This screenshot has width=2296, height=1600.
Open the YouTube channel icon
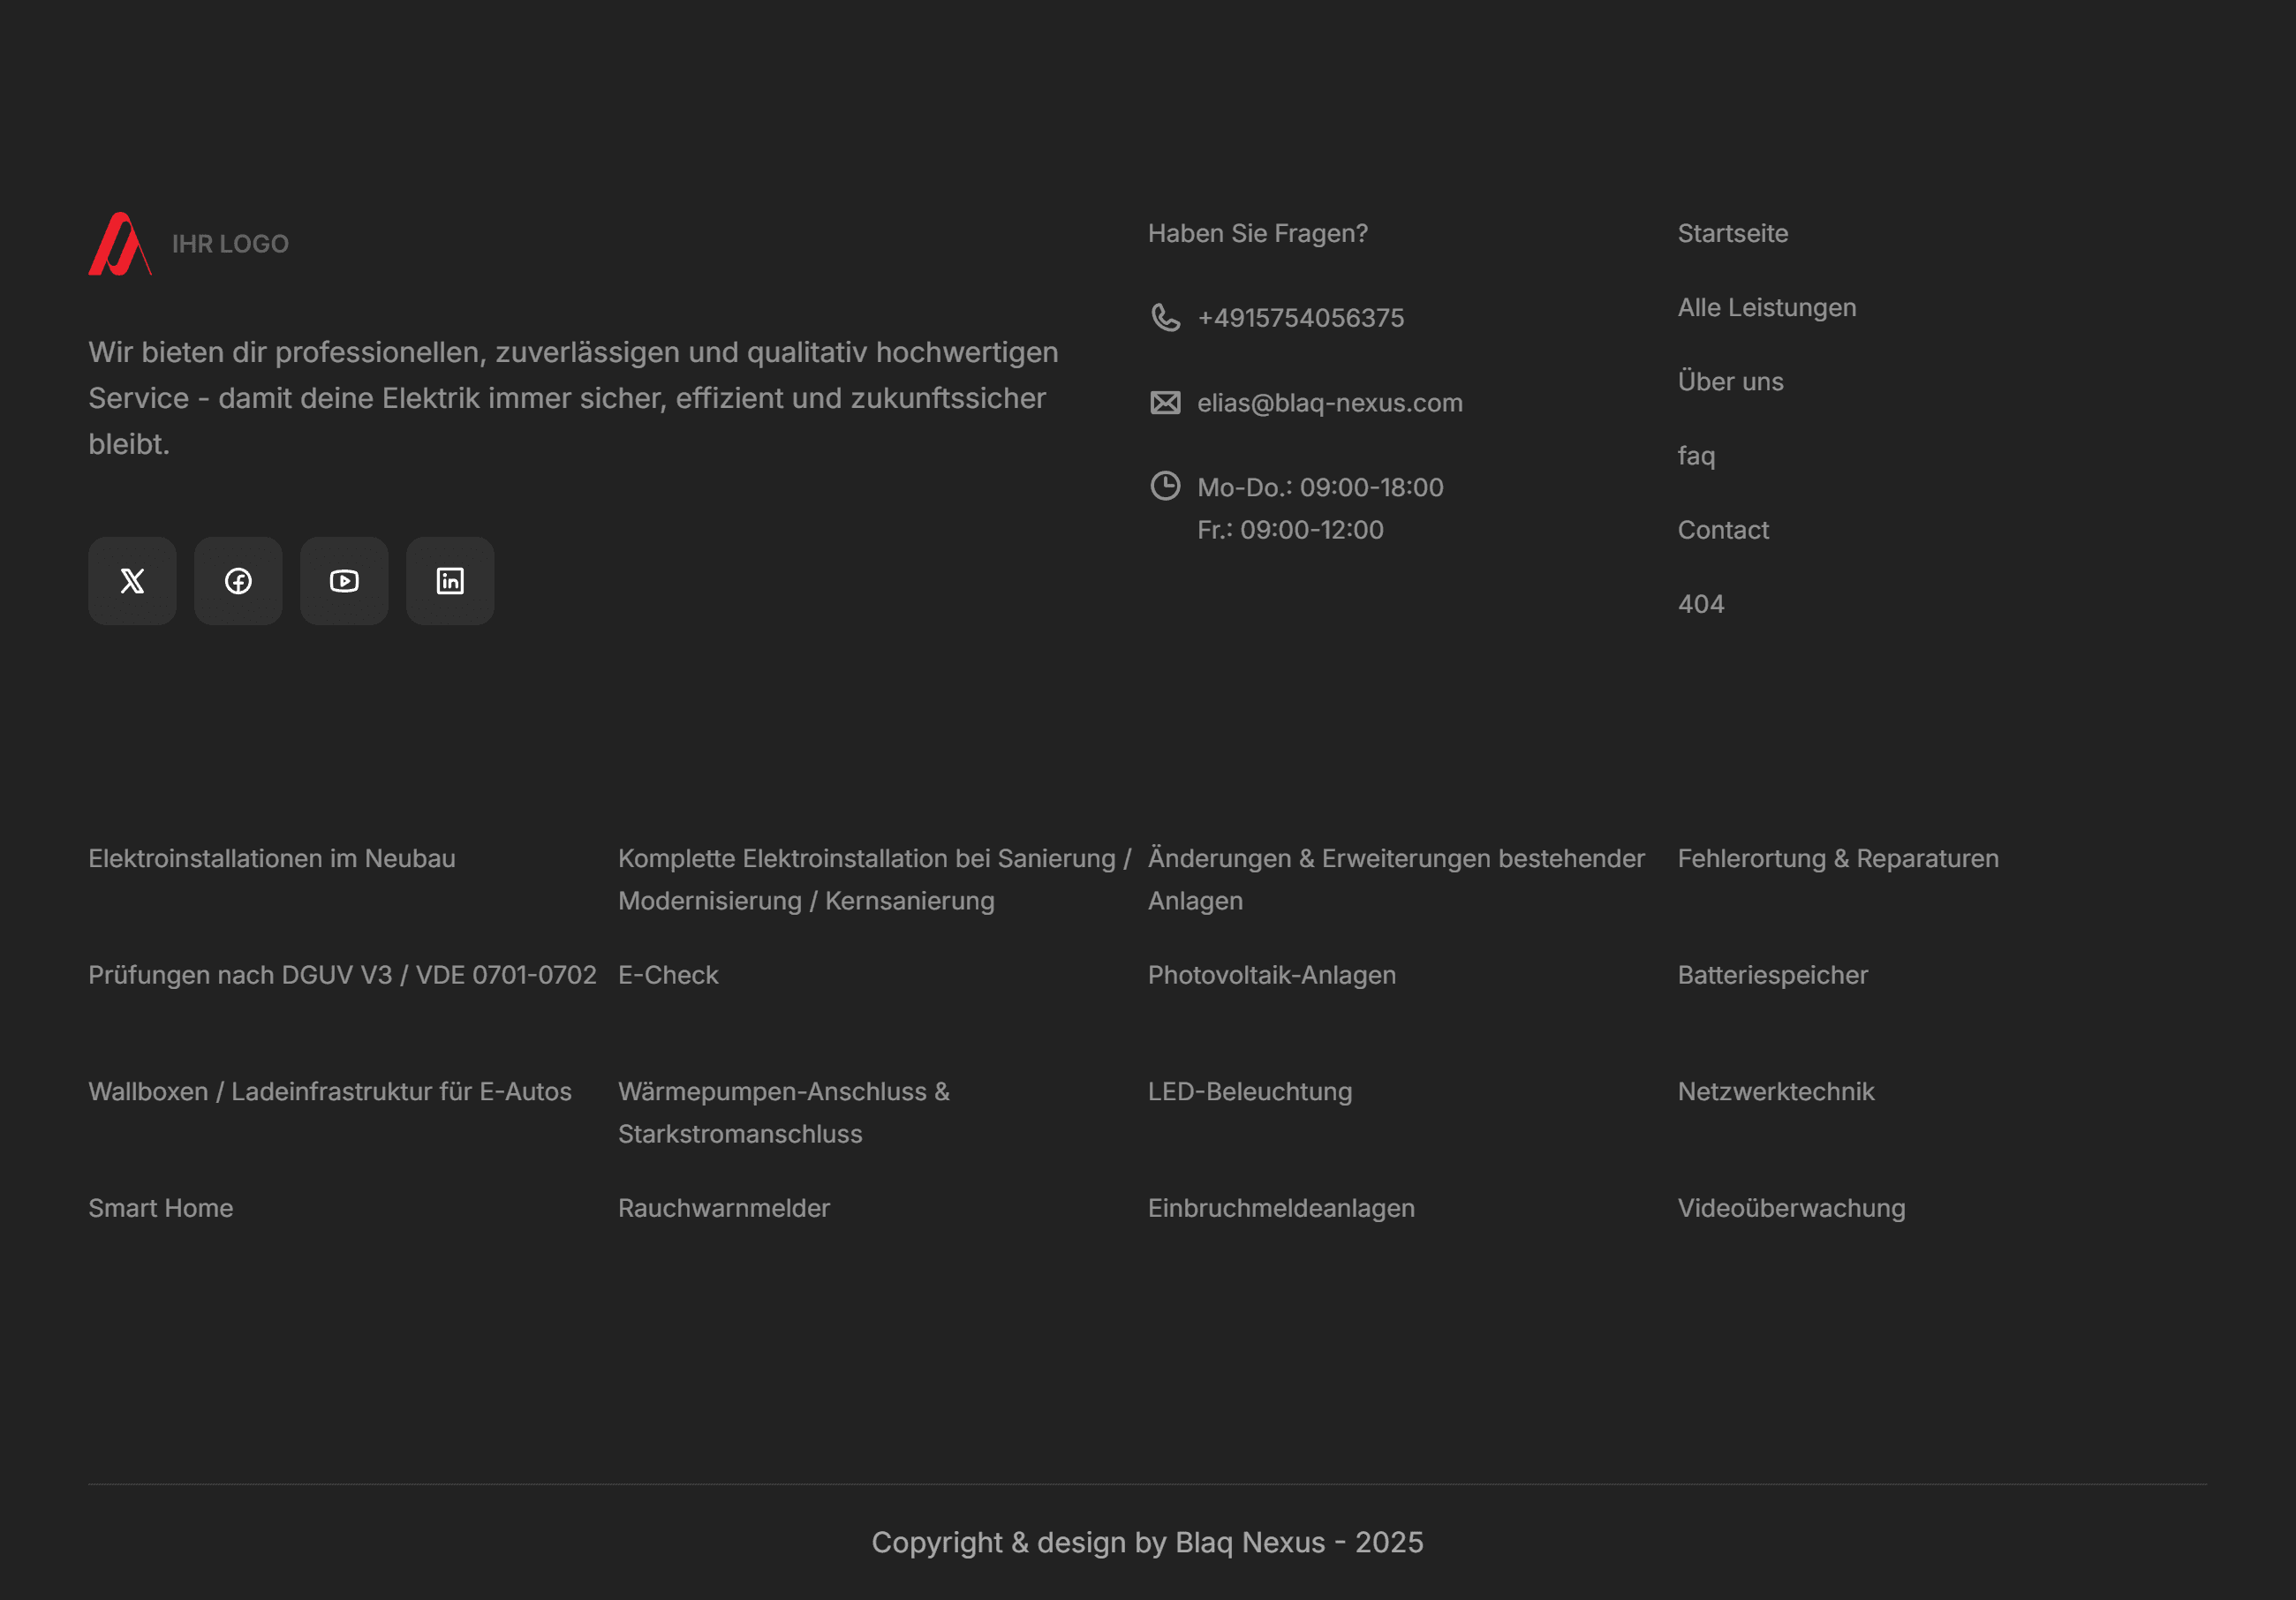pyautogui.click(x=343, y=581)
